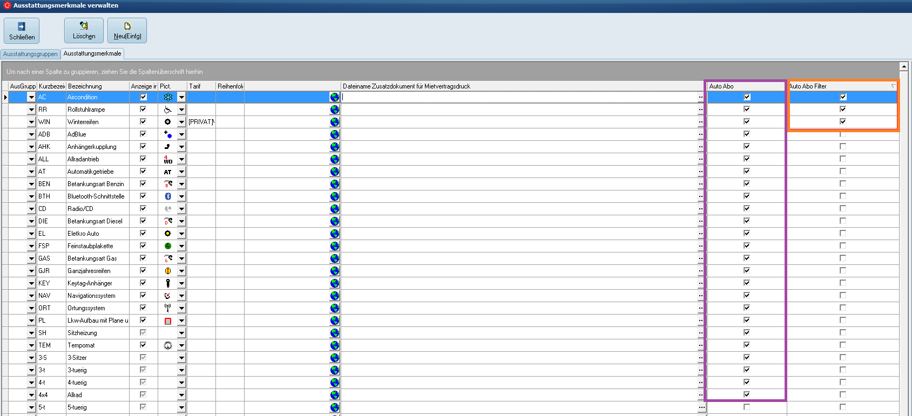Click the snowflake pictogram in the Aircondition row

click(168, 97)
